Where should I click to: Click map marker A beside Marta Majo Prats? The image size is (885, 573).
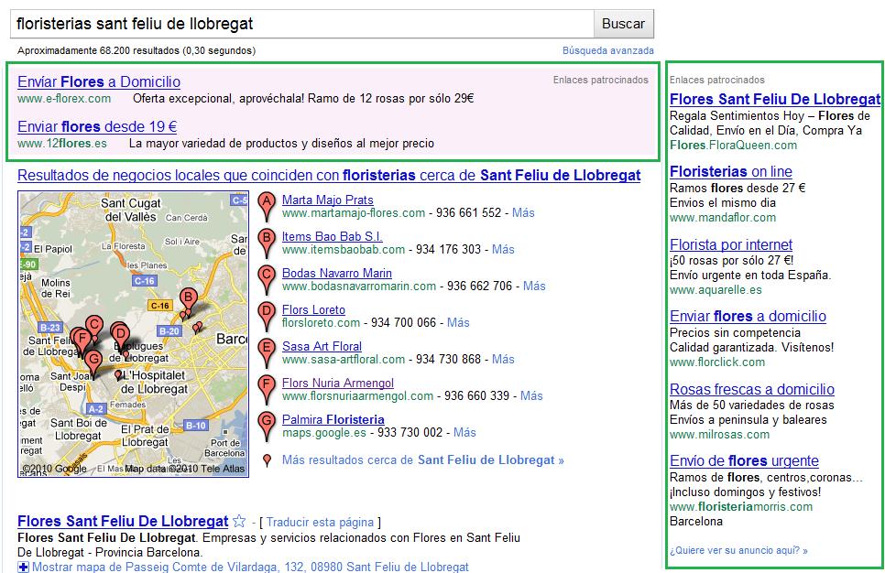coord(267,207)
